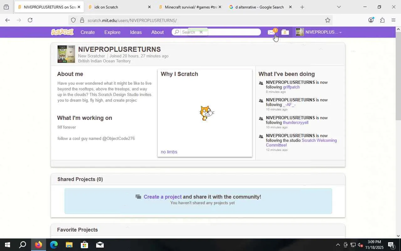Click the browser vertical scrollbar thumb

pos(398,76)
